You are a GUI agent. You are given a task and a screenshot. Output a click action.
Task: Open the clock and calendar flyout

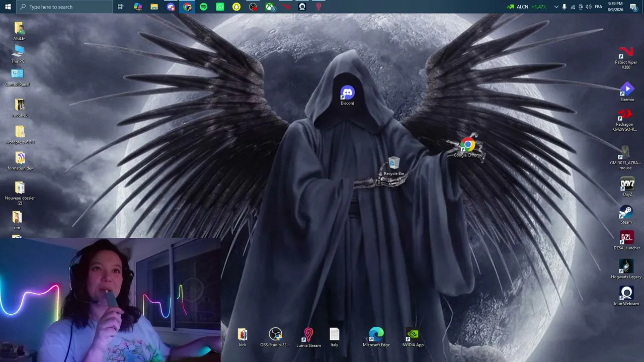[614, 7]
